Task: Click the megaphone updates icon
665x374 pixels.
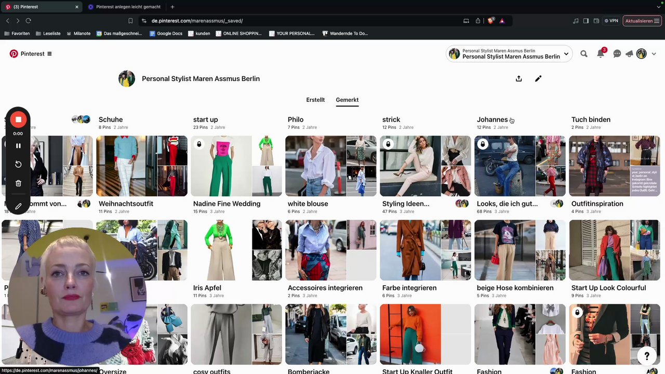Action: pyautogui.click(x=629, y=54)
